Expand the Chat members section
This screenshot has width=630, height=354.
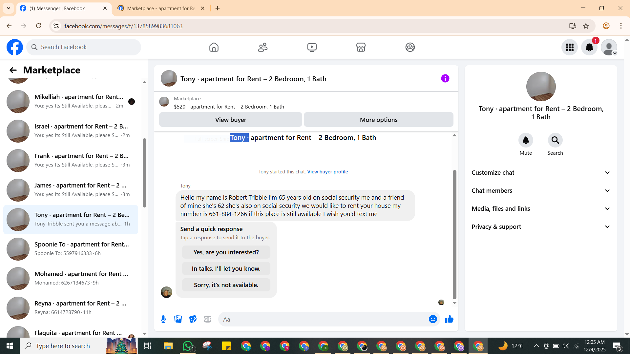pyautogui.click(x=541, y=191)
